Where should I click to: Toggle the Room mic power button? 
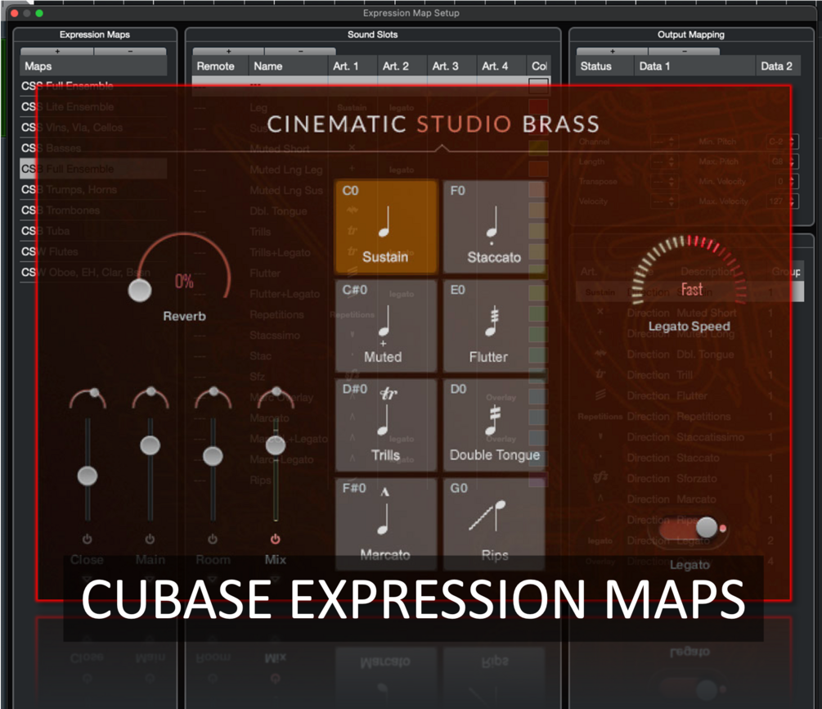click(213, 539)
